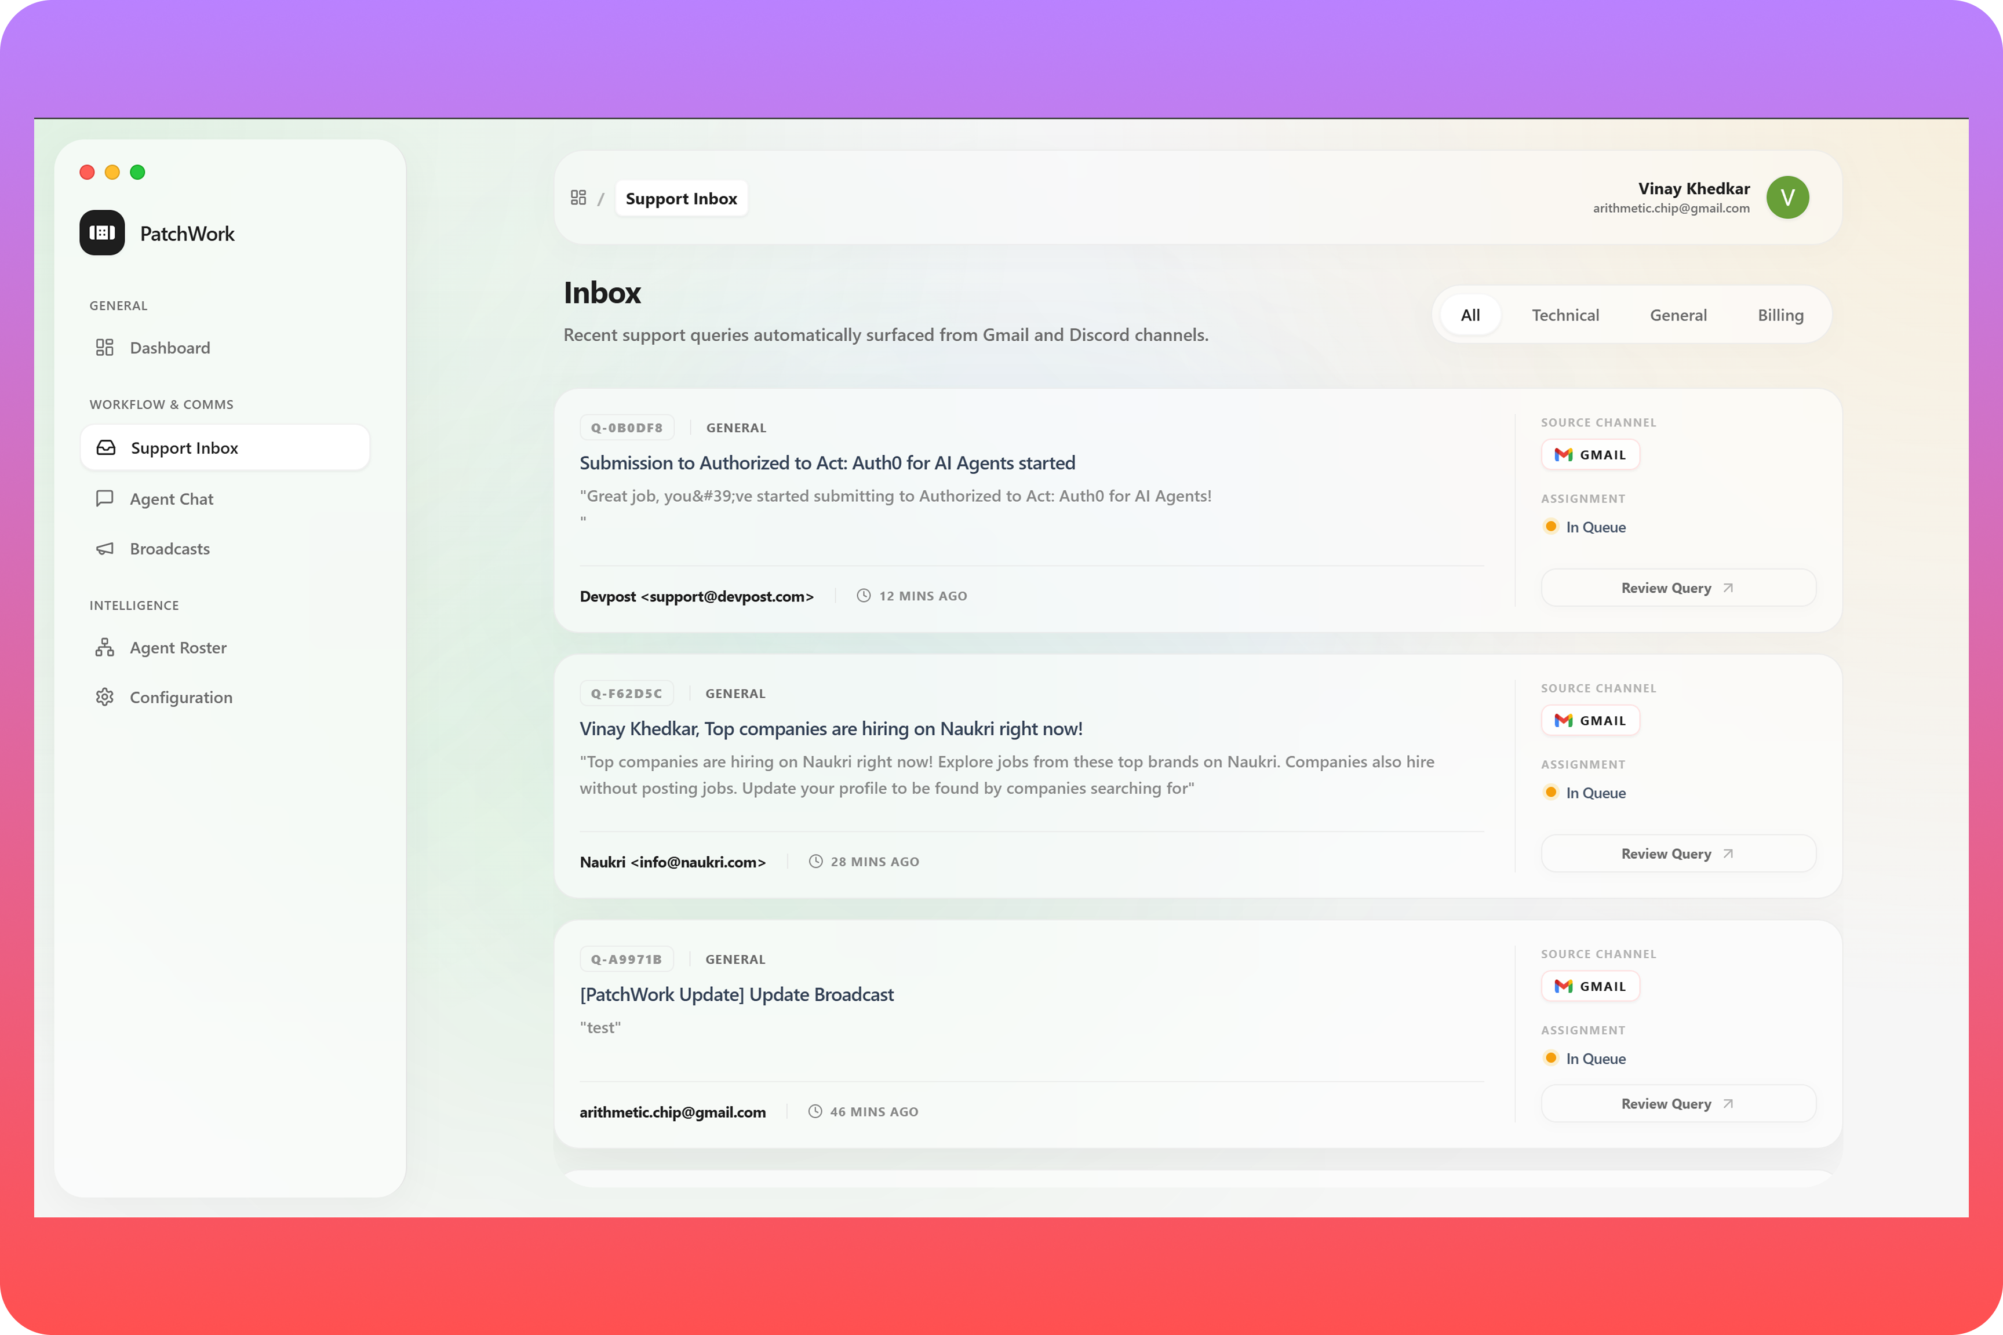Click the green V user avatar
Viewport: 2003px width, 1335px height.
(1787, 198)
